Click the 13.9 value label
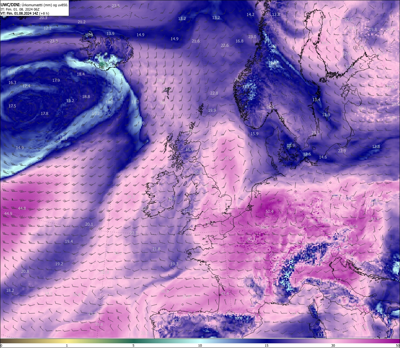 [110, 34]
